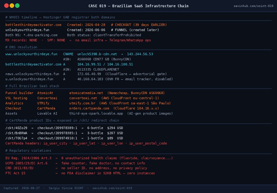Click '# DNS resolution' section heading

(21, 47)
